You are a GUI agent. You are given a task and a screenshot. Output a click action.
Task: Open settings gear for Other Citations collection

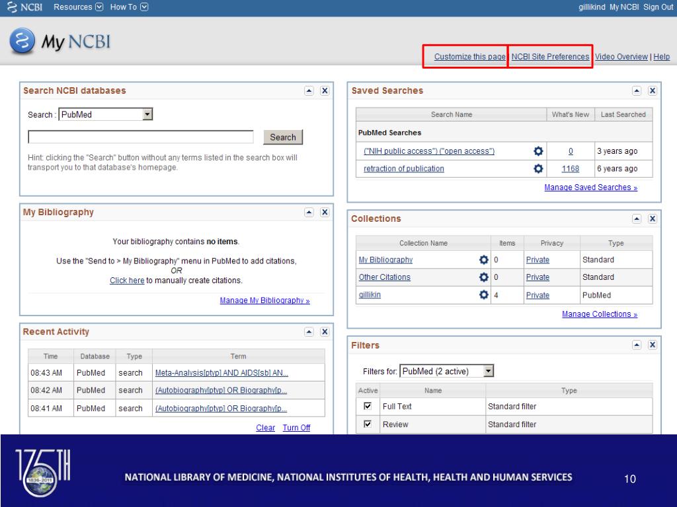click(x=483, y=277)
